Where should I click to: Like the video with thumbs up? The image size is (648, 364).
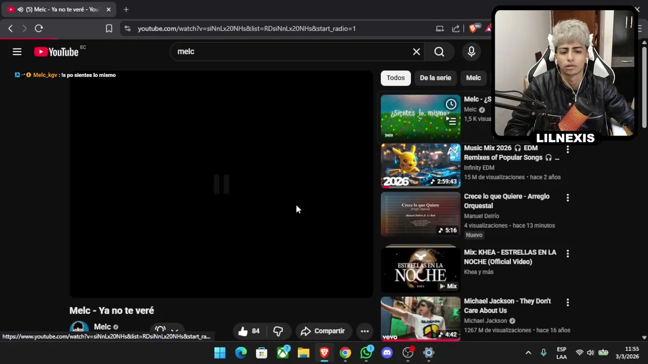[x=249, y=331]
